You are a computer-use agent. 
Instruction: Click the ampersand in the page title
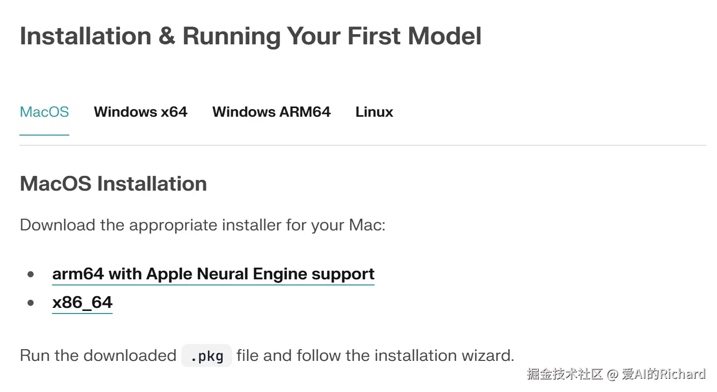tap(167, 37)
